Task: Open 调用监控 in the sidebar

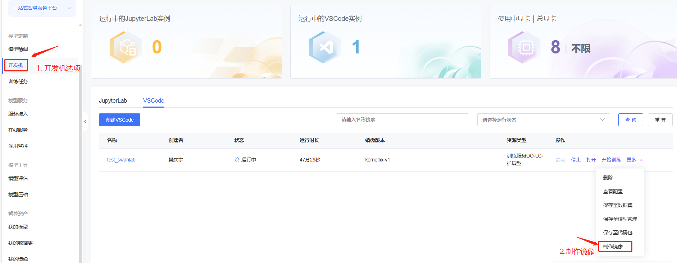Action: tap(18, 146)
